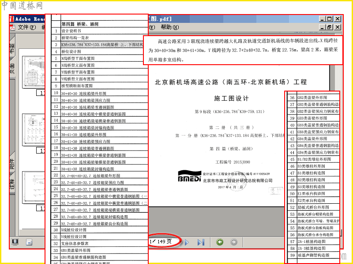The image size is (353, 264).
Task: Click row 33 GB1类盖梁外形图
Action: (100, 250)
